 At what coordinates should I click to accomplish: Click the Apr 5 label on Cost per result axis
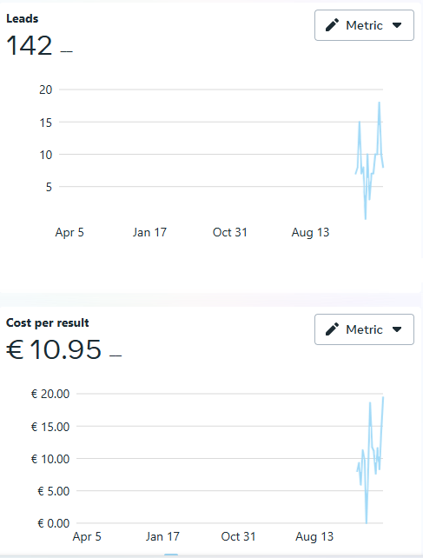(x=87, y=536)
